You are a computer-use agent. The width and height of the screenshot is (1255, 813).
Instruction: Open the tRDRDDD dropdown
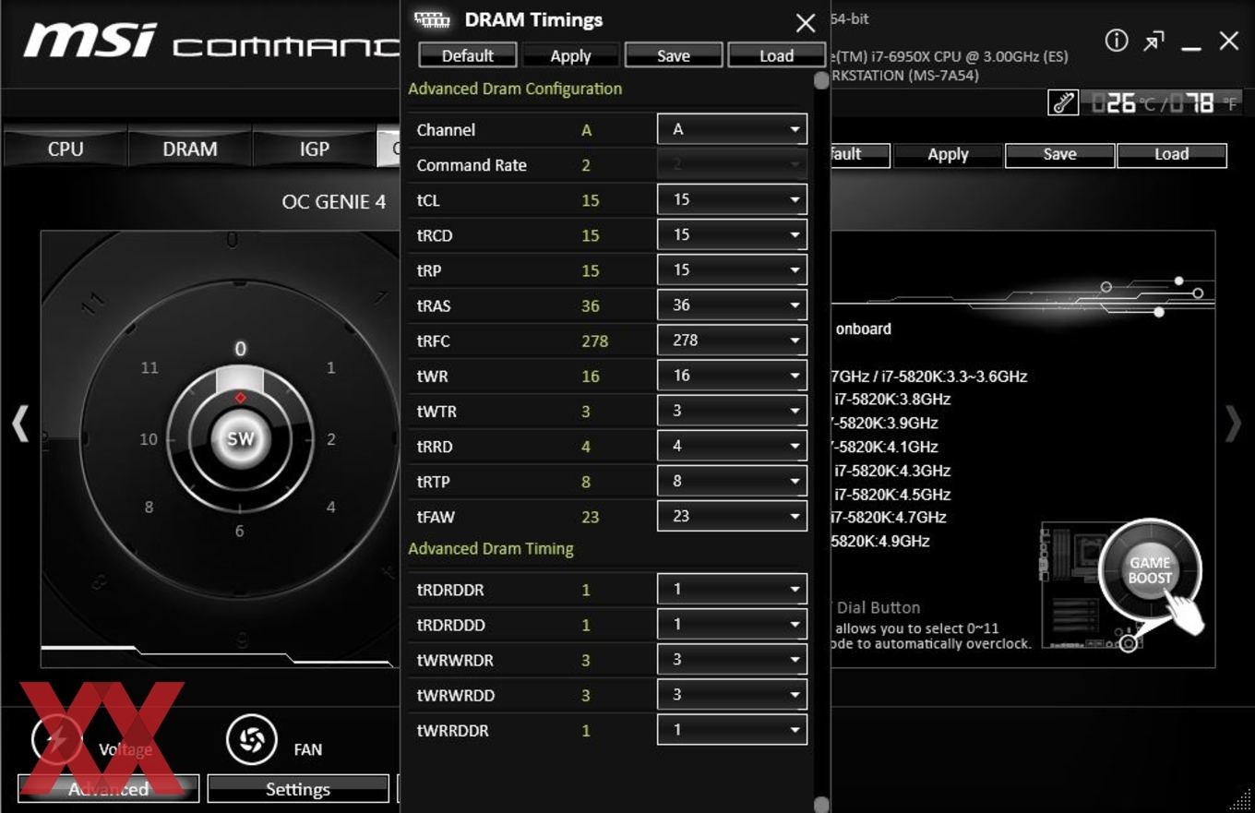[733, 624]
